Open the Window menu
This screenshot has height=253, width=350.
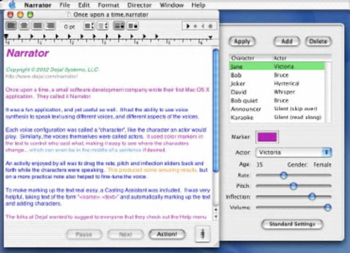172,5
